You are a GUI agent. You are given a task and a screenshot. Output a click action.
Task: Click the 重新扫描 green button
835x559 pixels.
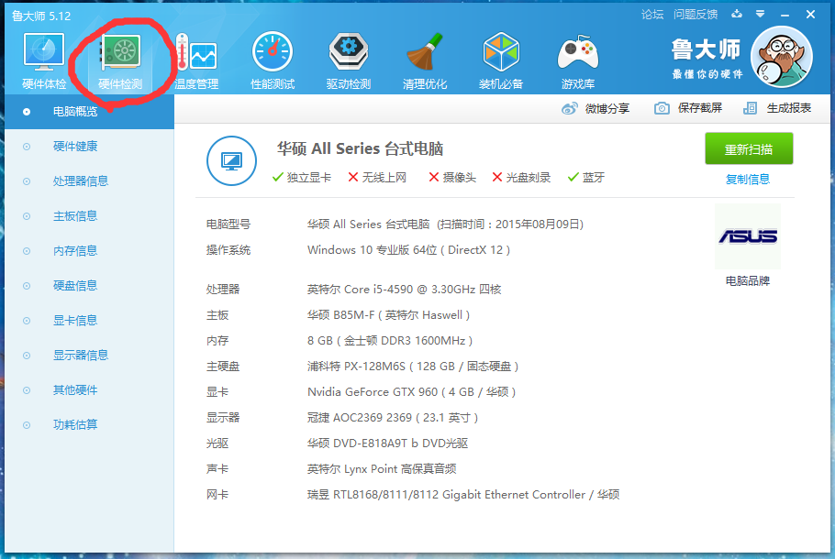click(x=749, y=149)
